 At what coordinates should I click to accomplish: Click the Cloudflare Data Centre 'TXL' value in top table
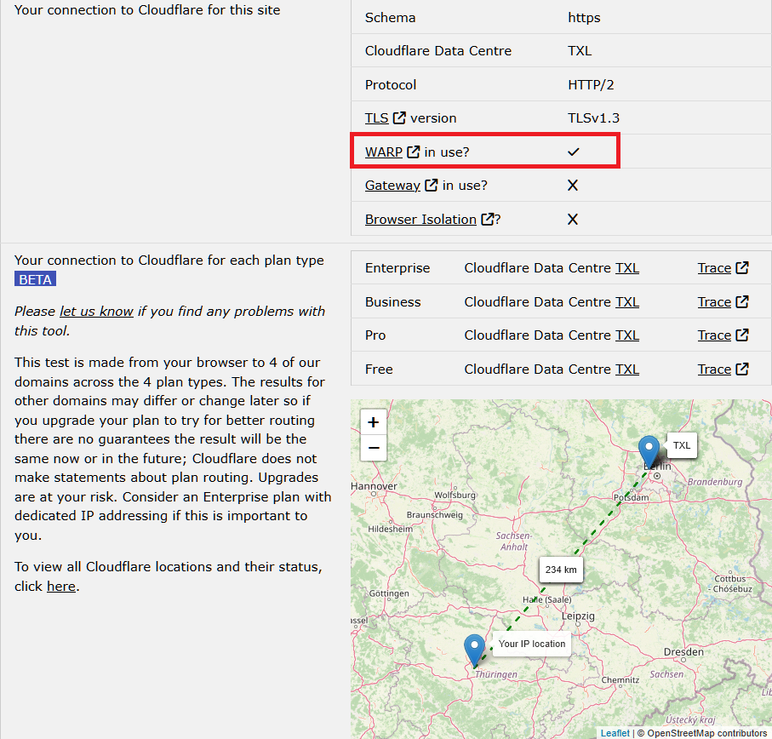(x=580, y=51)
